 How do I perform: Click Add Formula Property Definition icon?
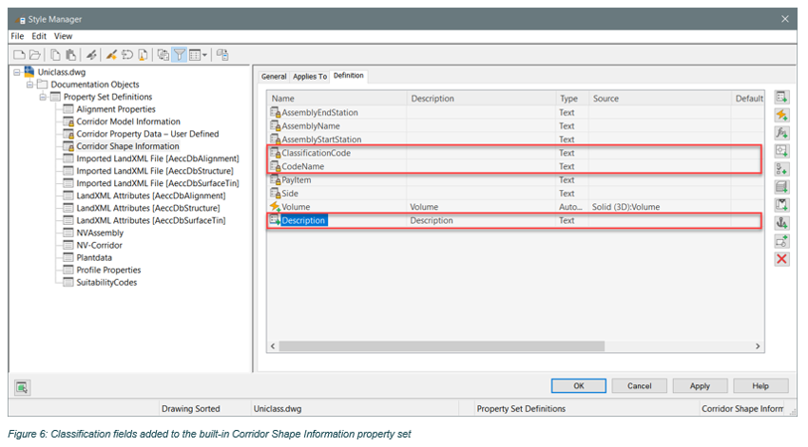point(781,133)
